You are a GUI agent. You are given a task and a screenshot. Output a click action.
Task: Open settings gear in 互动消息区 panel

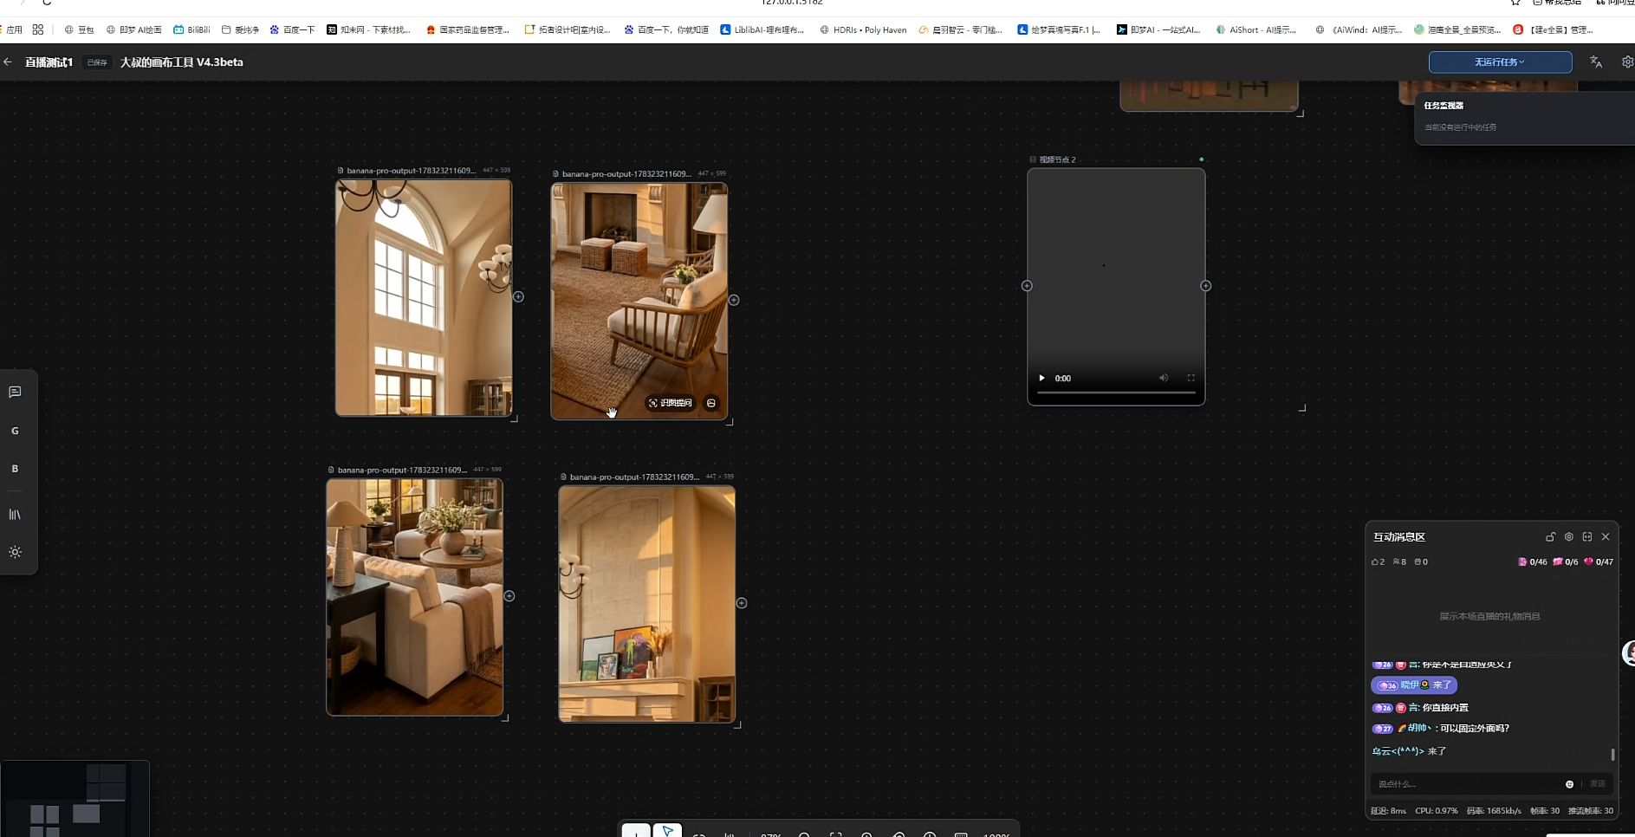[x=1568, y=537]
